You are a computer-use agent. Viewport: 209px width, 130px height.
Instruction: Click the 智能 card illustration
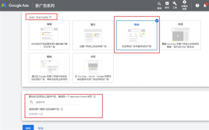click(49, 67)
